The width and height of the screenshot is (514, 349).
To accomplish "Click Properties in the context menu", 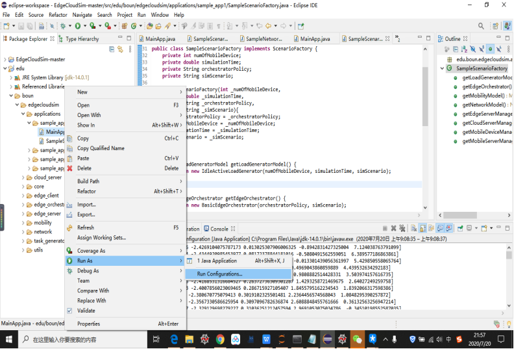I will tap(88, 324).
